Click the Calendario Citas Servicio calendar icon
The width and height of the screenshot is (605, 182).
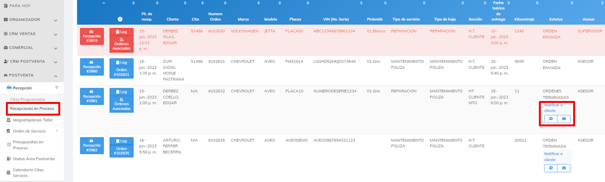(x=8, y=172)
